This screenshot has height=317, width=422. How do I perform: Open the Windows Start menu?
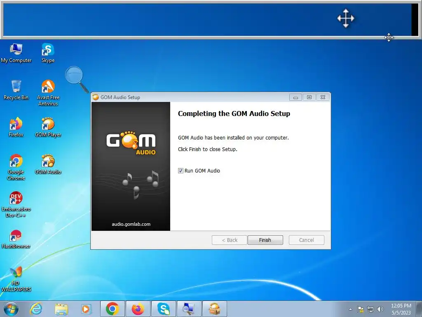point(11,309)
